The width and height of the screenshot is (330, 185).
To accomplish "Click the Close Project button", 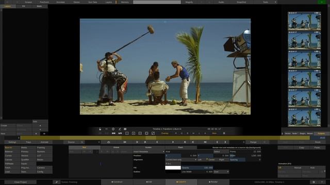I will [21, 182].
